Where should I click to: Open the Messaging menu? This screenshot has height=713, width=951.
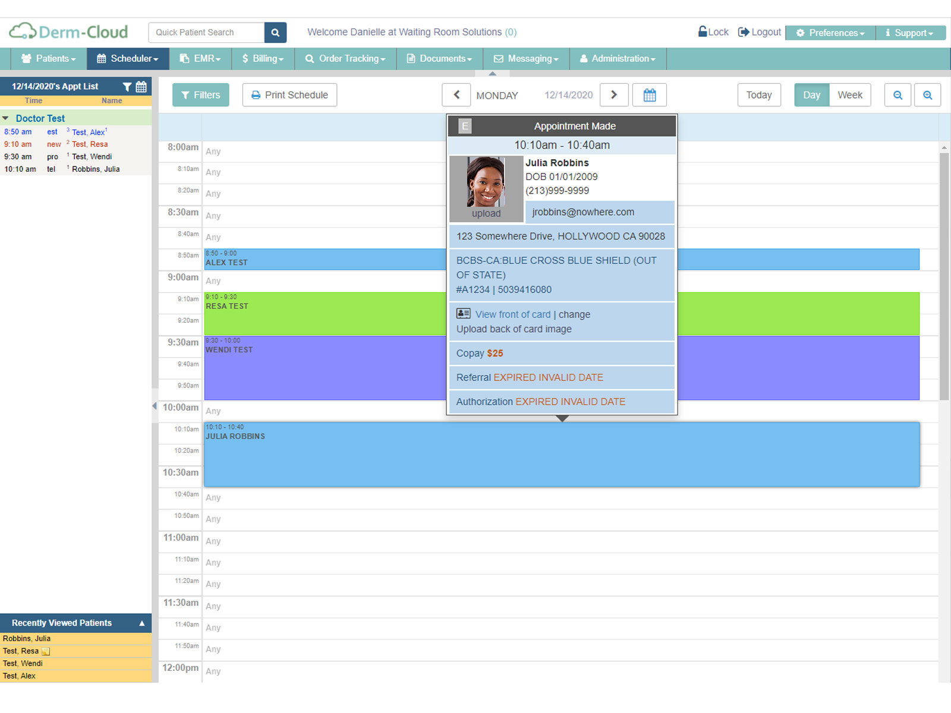click(x=526, y=59)
